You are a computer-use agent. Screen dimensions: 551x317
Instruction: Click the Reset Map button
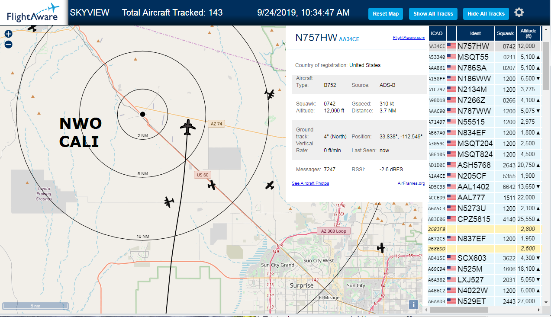[386, 14]
